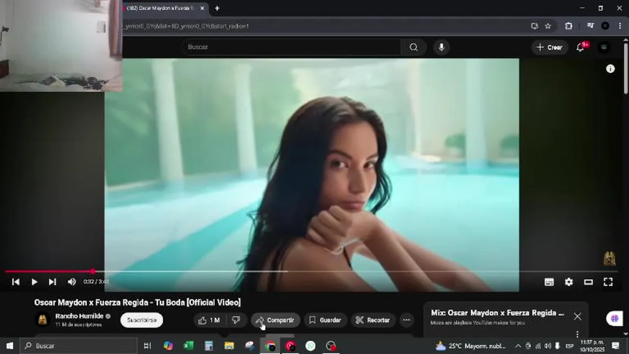Select the Oscar Maydon browser tab

(160, 8)
